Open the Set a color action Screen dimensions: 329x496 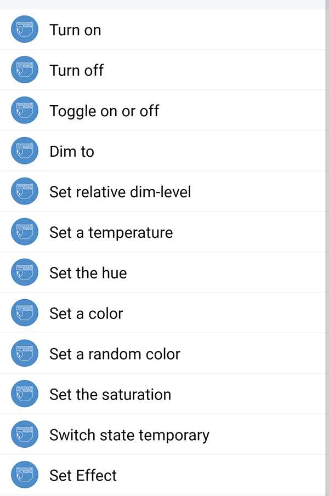coord(86,313)
